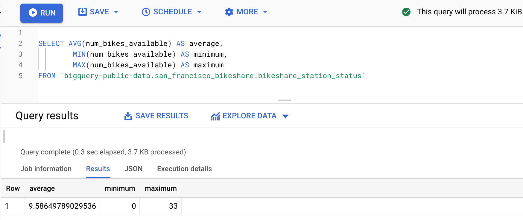Expand the Save dropdown arrow
Screen dimensions: 523x220
[x=116, y=12]
